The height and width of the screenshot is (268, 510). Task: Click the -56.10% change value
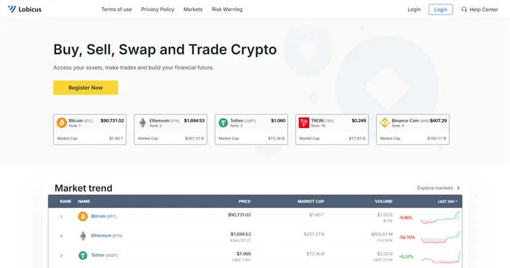[x=407, y=237]
